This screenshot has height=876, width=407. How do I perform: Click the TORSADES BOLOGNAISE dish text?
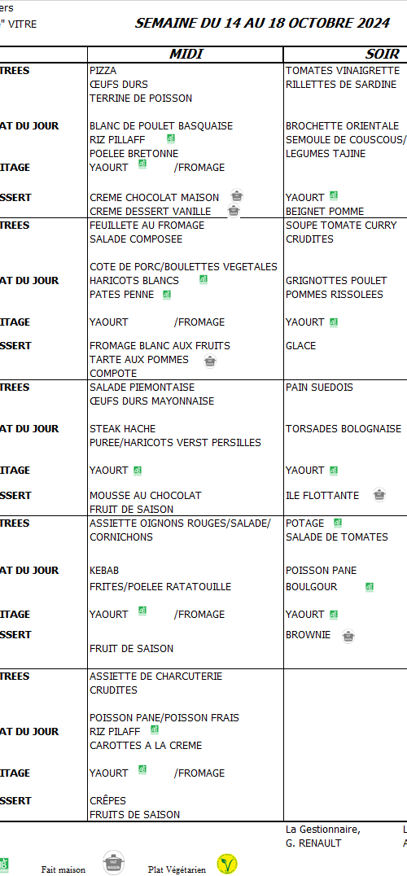pyautogui.click(x=344, y=428)
